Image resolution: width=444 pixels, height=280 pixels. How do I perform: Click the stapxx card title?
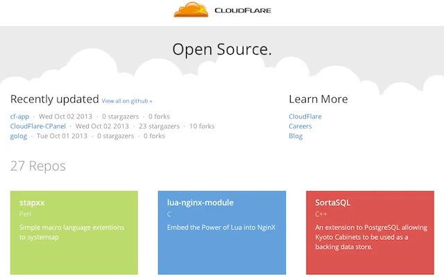(32, 203)
